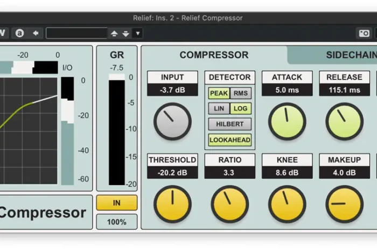377x250 pixels.
Task: Click the MAKEUP knob
Action: pyautogui.click(x=344, y=204)
